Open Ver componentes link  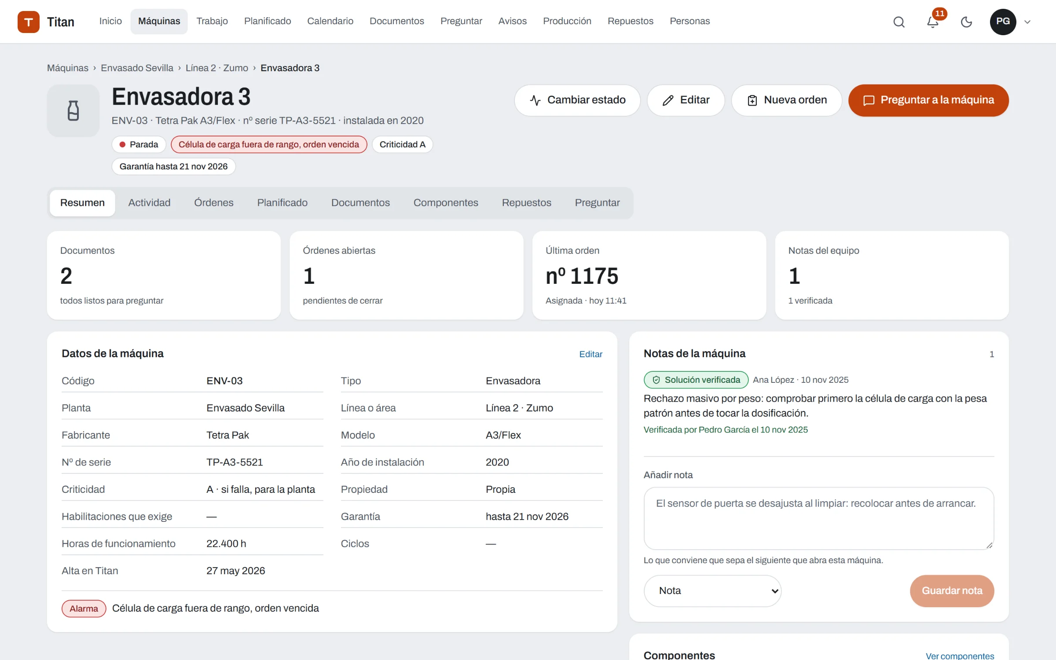point(960,656)
